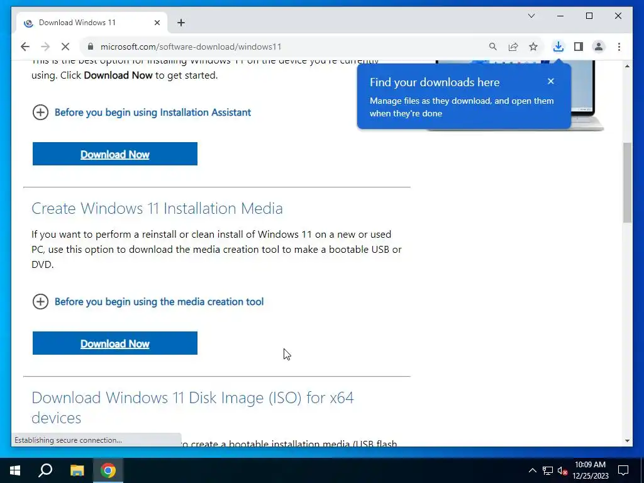
Task: Open File Explorer from taskbar
Action: click(77, 470)
